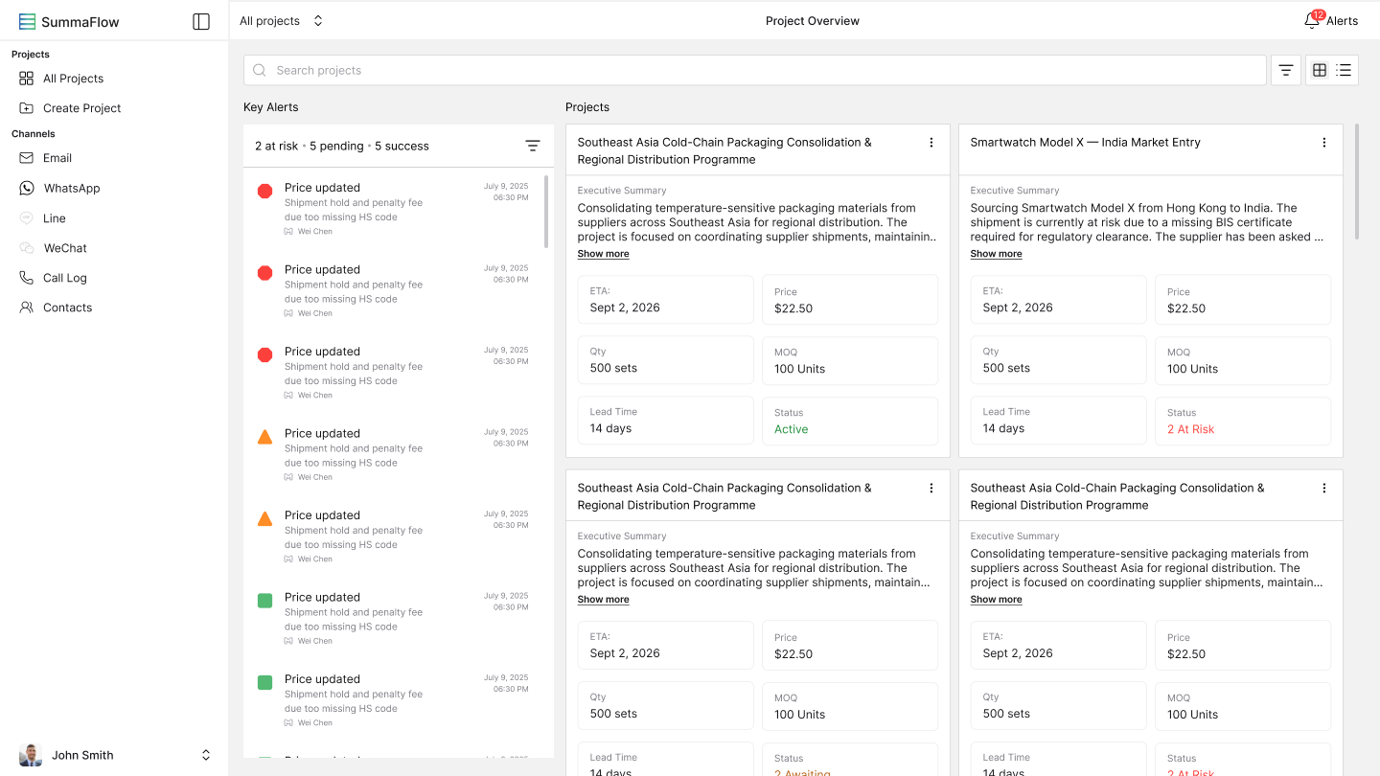The width and height of the screenshot is (1380, 776).
Task: Click the '2 At Risk' status in Smartwatch card
Action: click(x=1190, y=429)
